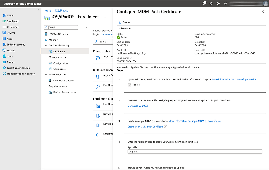Close the Configure MDM Push Certificate panel

pyautogui.click(x=263, y=12)
